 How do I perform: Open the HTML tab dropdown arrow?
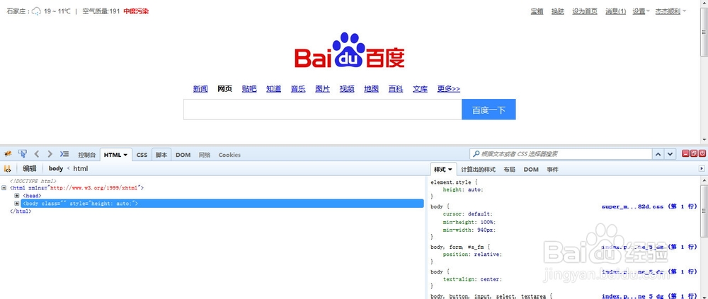coord(125,155)
